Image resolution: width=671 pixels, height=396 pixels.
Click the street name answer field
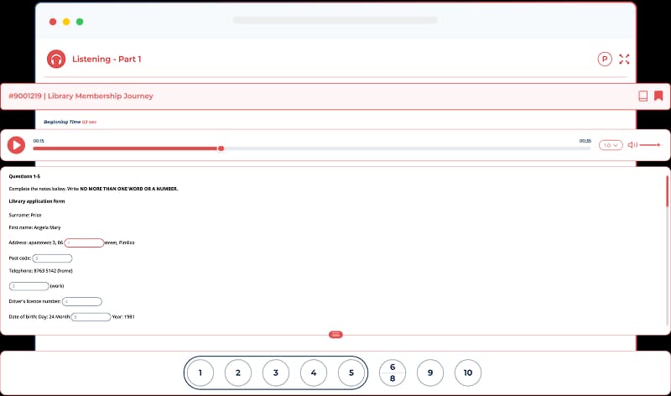(84, 242)
